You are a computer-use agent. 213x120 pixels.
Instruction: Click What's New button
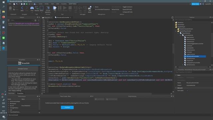[x=195, y=4]
